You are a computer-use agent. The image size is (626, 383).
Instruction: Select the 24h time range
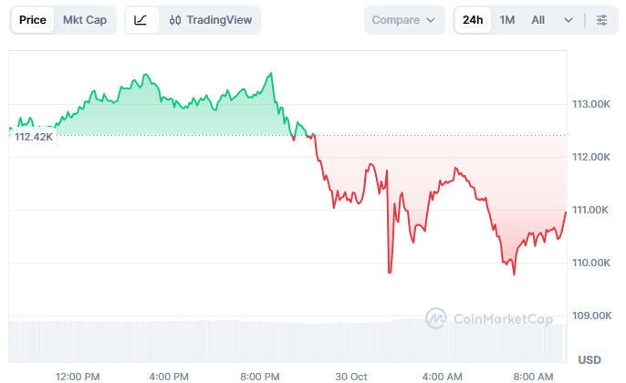(x=473, y=20)
